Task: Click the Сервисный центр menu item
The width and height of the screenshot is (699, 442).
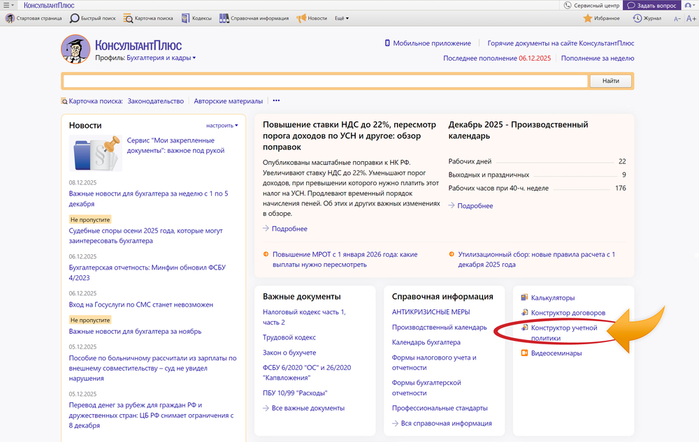Action: click(591, 5)
